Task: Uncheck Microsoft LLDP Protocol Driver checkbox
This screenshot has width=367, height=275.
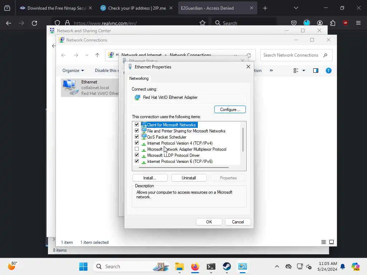Action: (137, 155)
